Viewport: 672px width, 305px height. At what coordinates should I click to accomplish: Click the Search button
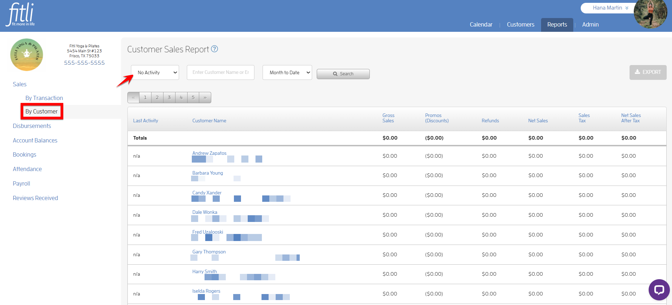pos(343,74)
